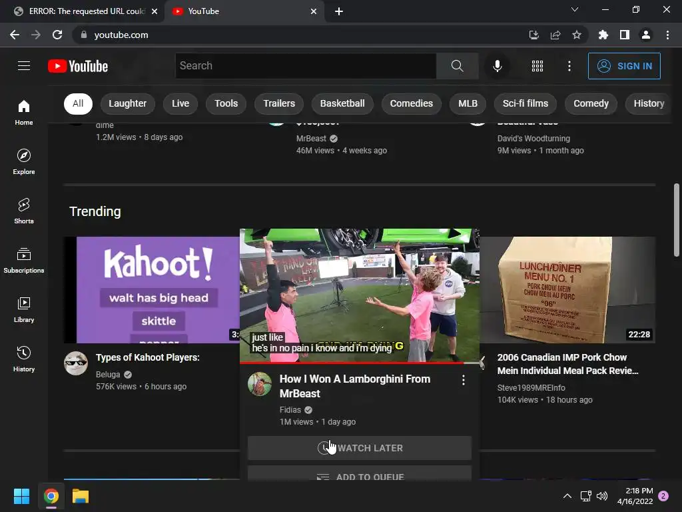
Task: Open David's Woodturning channel link
Action: 533,139
